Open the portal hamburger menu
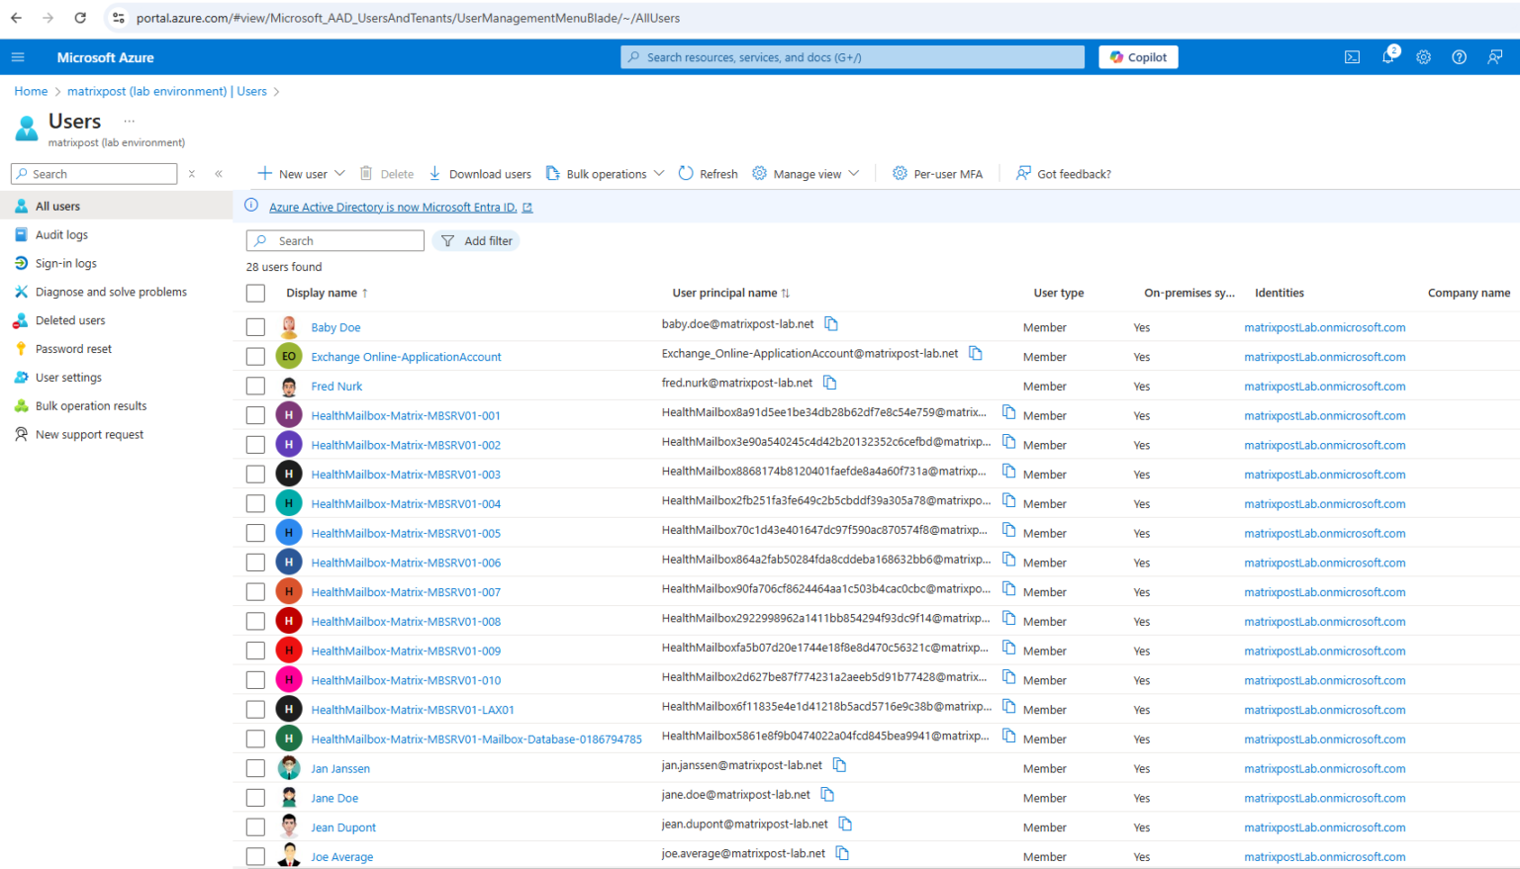Viewport: 1520px width, 869px height. [x=18, y=57]
